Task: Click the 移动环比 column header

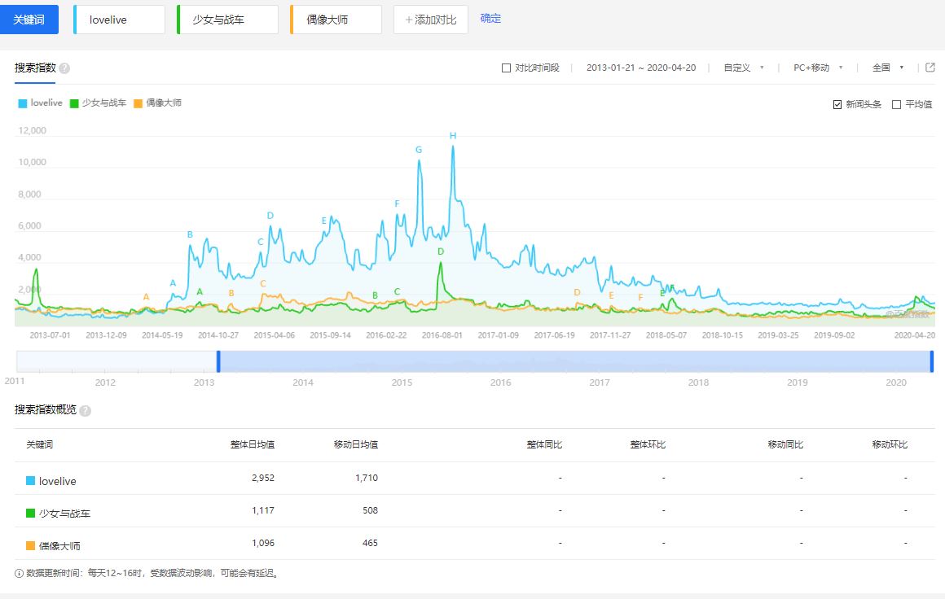Action: click(x=890, y=445)
